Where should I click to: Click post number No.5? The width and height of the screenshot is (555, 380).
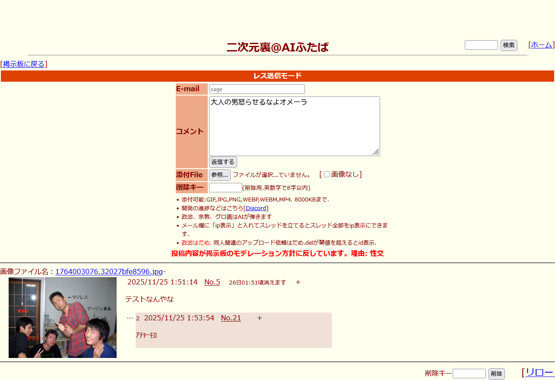pos(212,282)
